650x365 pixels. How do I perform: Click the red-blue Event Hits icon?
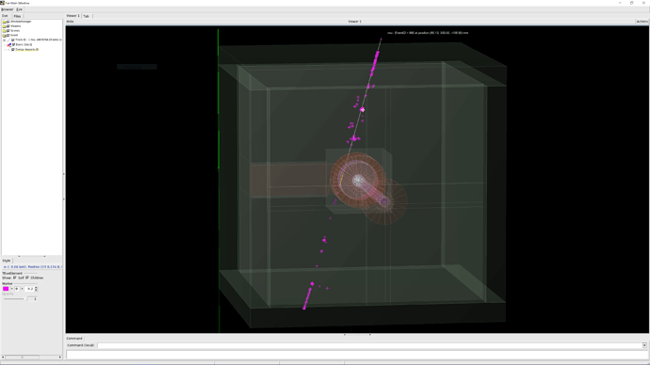click(9, 45)
